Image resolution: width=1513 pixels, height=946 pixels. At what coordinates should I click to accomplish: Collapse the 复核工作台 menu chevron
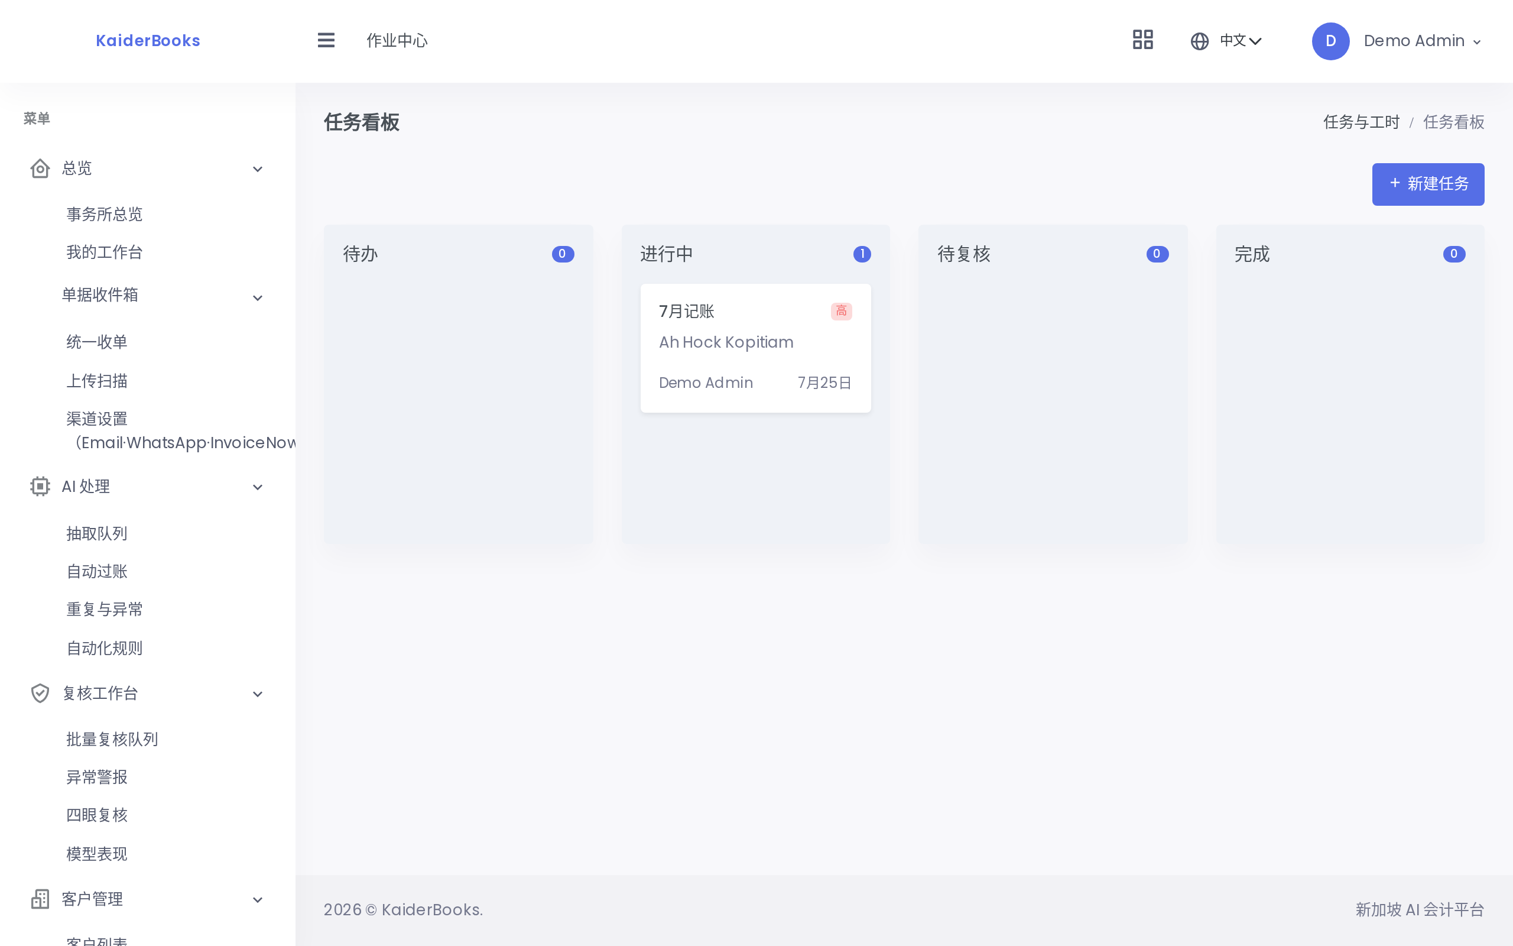click(258, 694)
